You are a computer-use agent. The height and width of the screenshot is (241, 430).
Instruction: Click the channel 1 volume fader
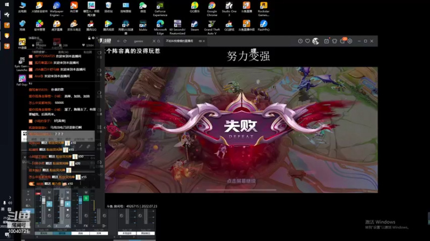[44, 200]
